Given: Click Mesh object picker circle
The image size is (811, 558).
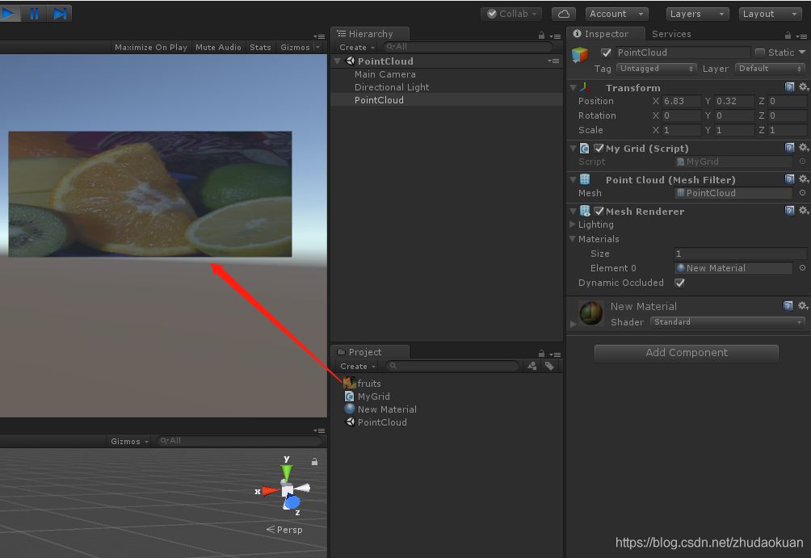Looking at the screenshot, I should click(x=802, y=193).
